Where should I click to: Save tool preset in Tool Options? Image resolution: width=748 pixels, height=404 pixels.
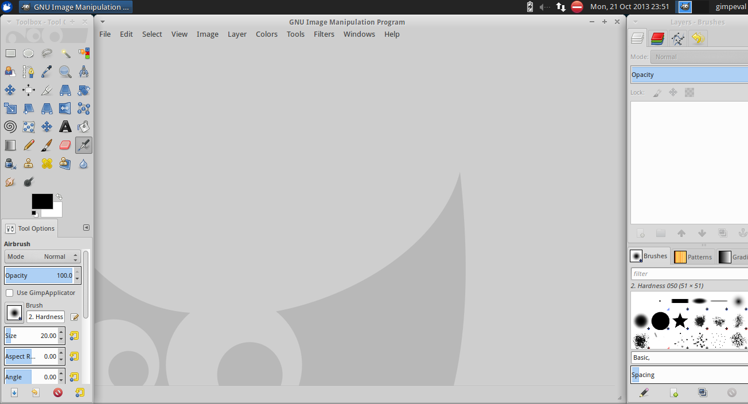click(x=14, y=393)
